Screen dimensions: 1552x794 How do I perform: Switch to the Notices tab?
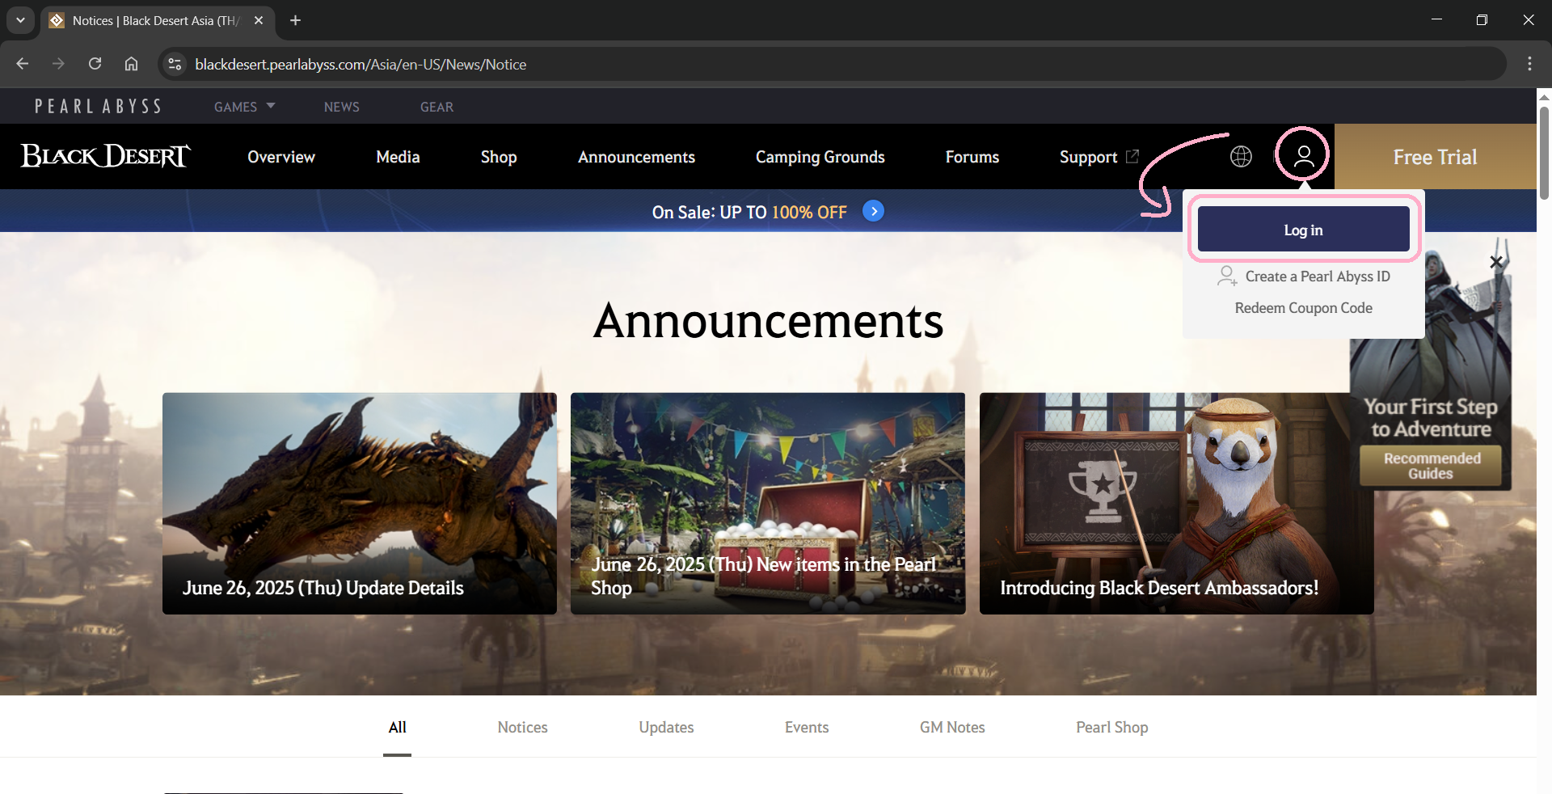(522, 727)
